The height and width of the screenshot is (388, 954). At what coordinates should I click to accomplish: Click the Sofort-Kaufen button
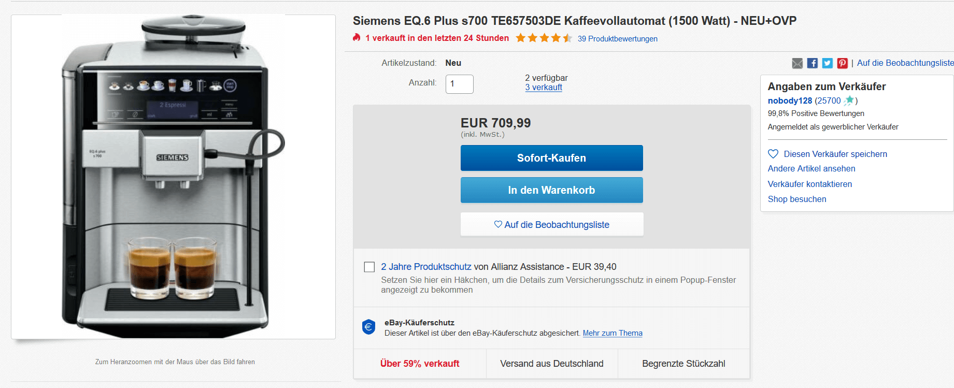551,158
